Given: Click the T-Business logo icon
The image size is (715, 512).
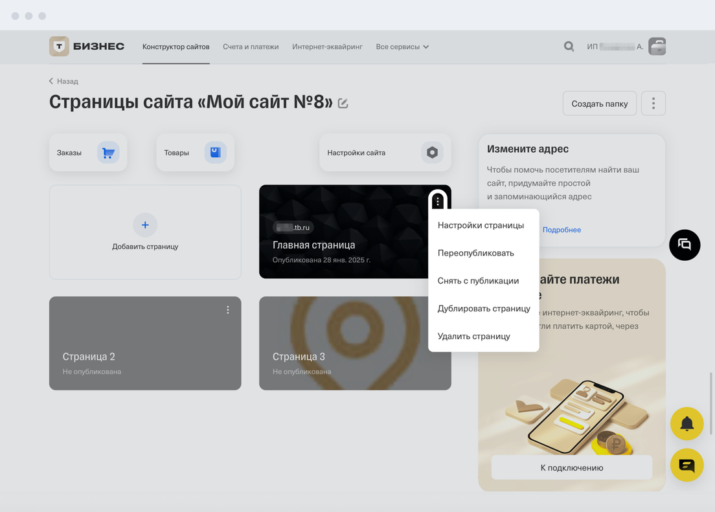Looking at the screenshot, I should pos(60,47).
